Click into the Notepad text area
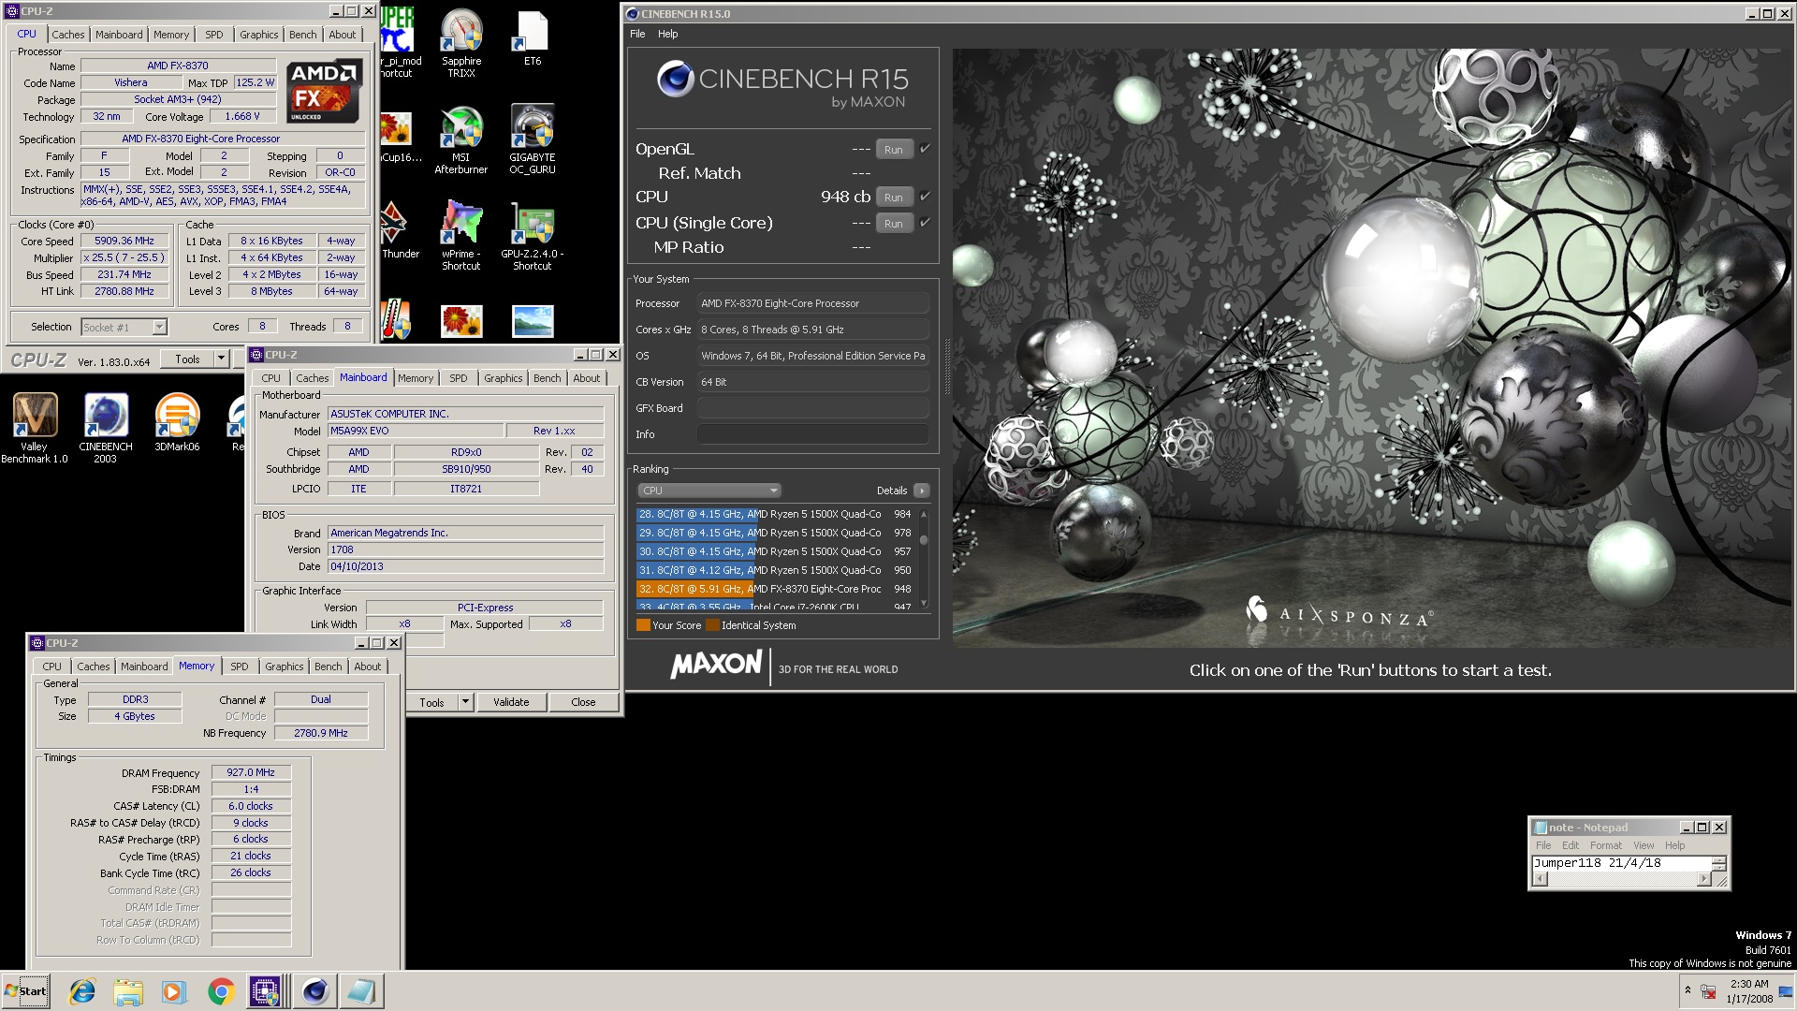This screenshot has width=1797, height=1011. point(1622,863)
